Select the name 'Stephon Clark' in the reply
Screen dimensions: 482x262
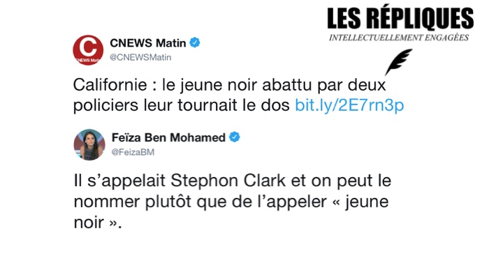click(x=228, y=180)
